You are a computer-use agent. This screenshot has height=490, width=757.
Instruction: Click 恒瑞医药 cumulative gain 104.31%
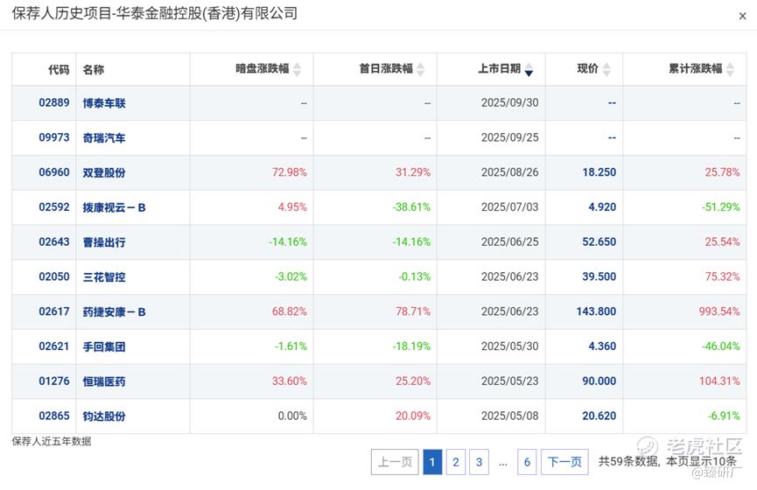coord(719,381)
